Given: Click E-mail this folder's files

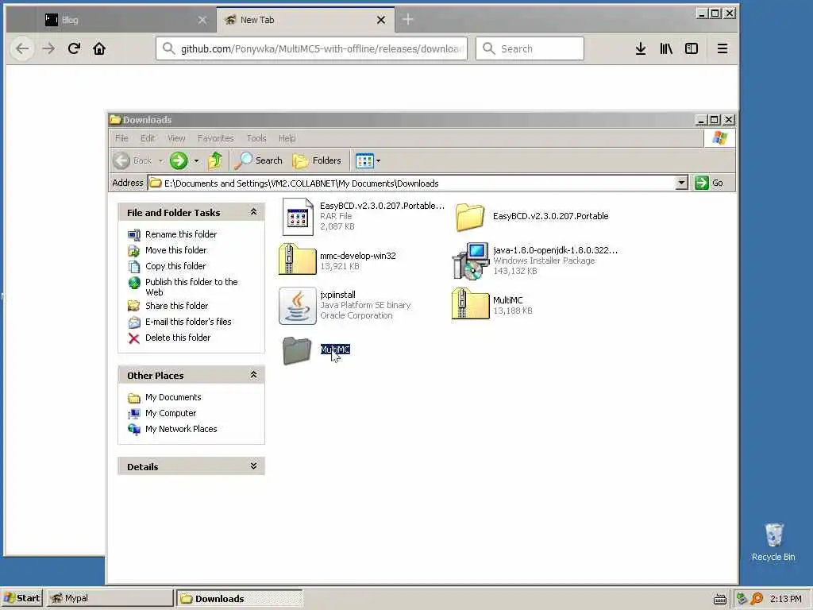Looking at the screenshot, I should tap(188, 322).
